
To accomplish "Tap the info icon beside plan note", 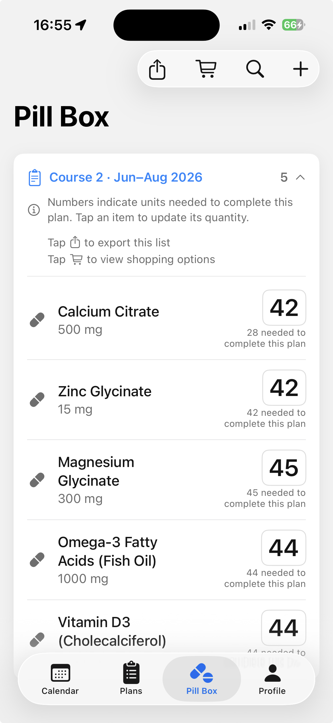I will (34, 210).
